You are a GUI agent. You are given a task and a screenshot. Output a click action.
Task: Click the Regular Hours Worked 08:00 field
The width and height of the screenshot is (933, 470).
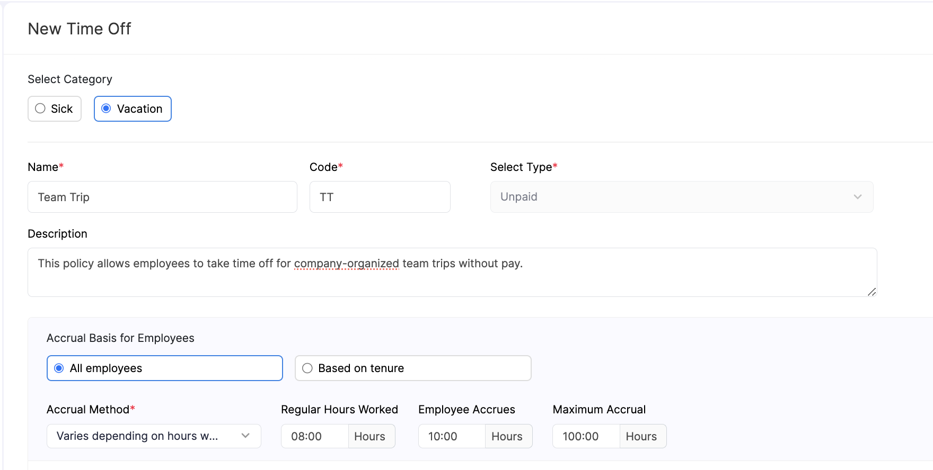(314, 436)
